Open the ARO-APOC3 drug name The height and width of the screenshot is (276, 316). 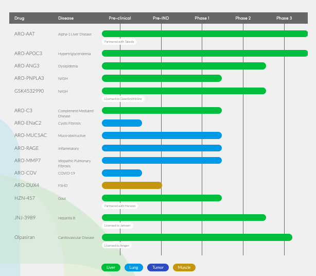(28, 54)
